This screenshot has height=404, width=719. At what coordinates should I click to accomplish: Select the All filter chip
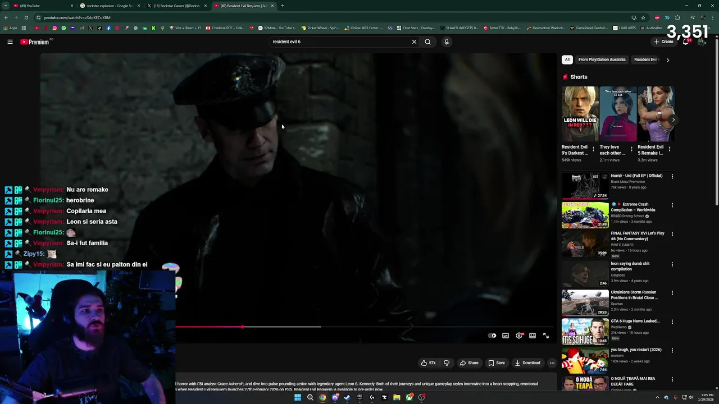pos(567,59)
